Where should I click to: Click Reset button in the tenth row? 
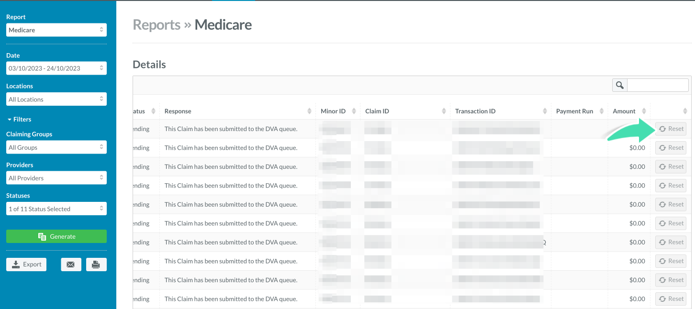671,299
